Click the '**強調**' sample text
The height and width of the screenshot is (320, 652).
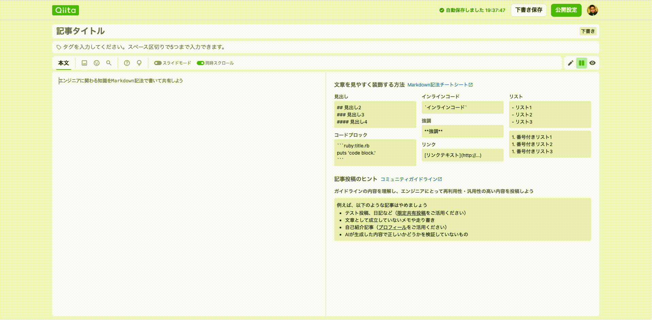[434, 131]
